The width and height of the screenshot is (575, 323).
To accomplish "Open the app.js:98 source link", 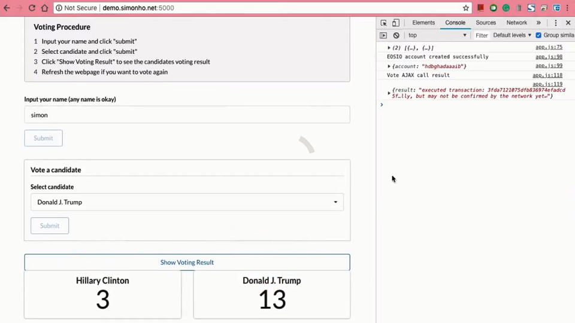I will (549, 57).
